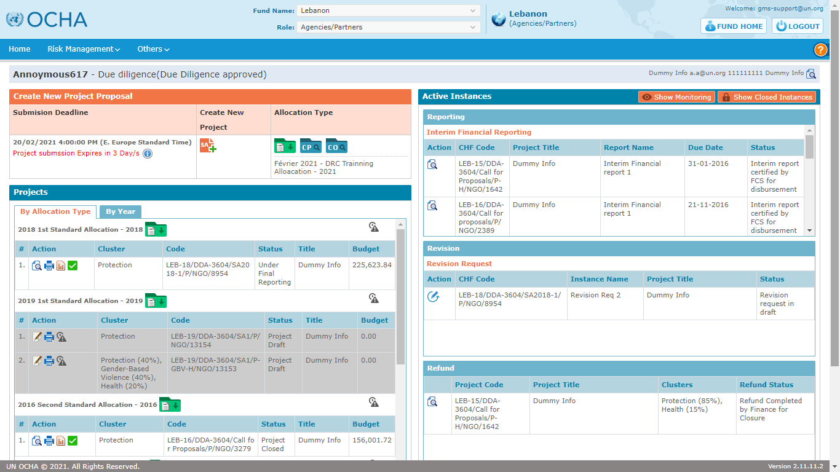840x472 pixels.
Task: Toggle Show Monitoring in Active Instances
Action: coord(676,97)
